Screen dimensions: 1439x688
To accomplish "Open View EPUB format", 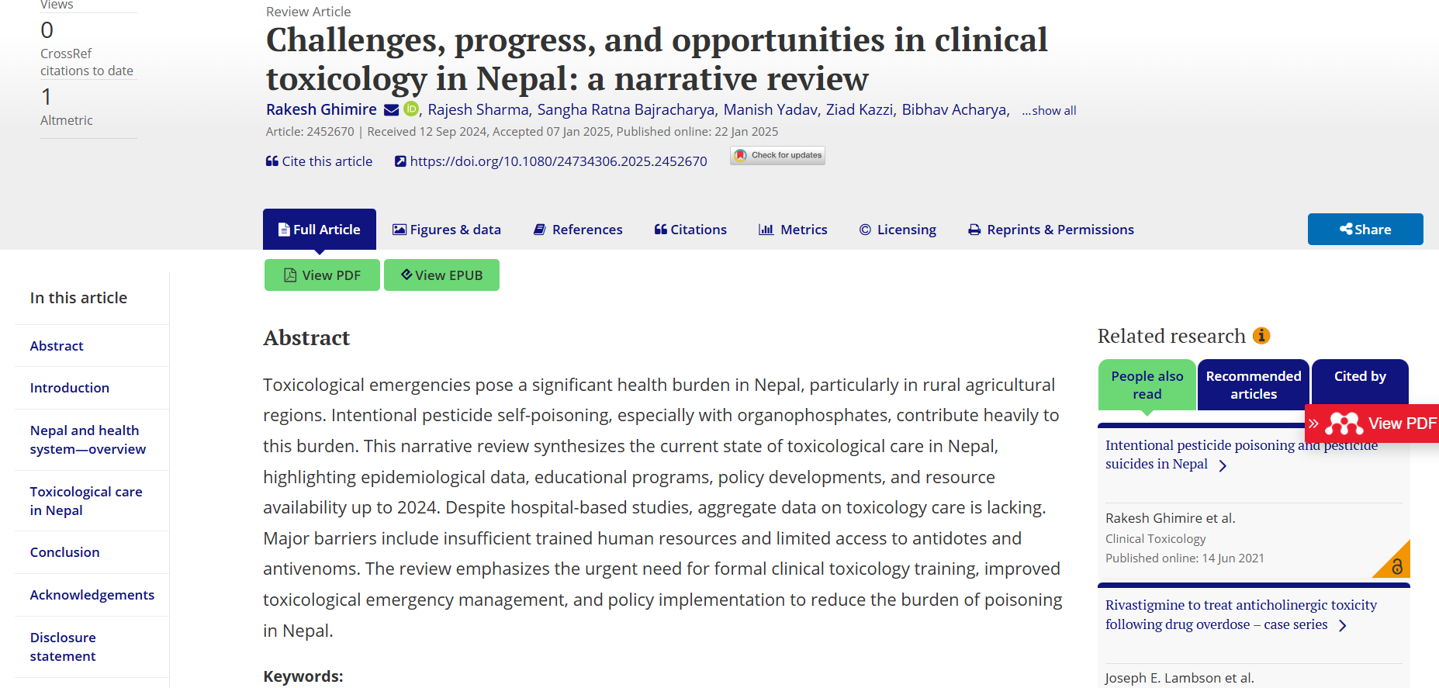I will pyautogui.click(x=441, y=275).
